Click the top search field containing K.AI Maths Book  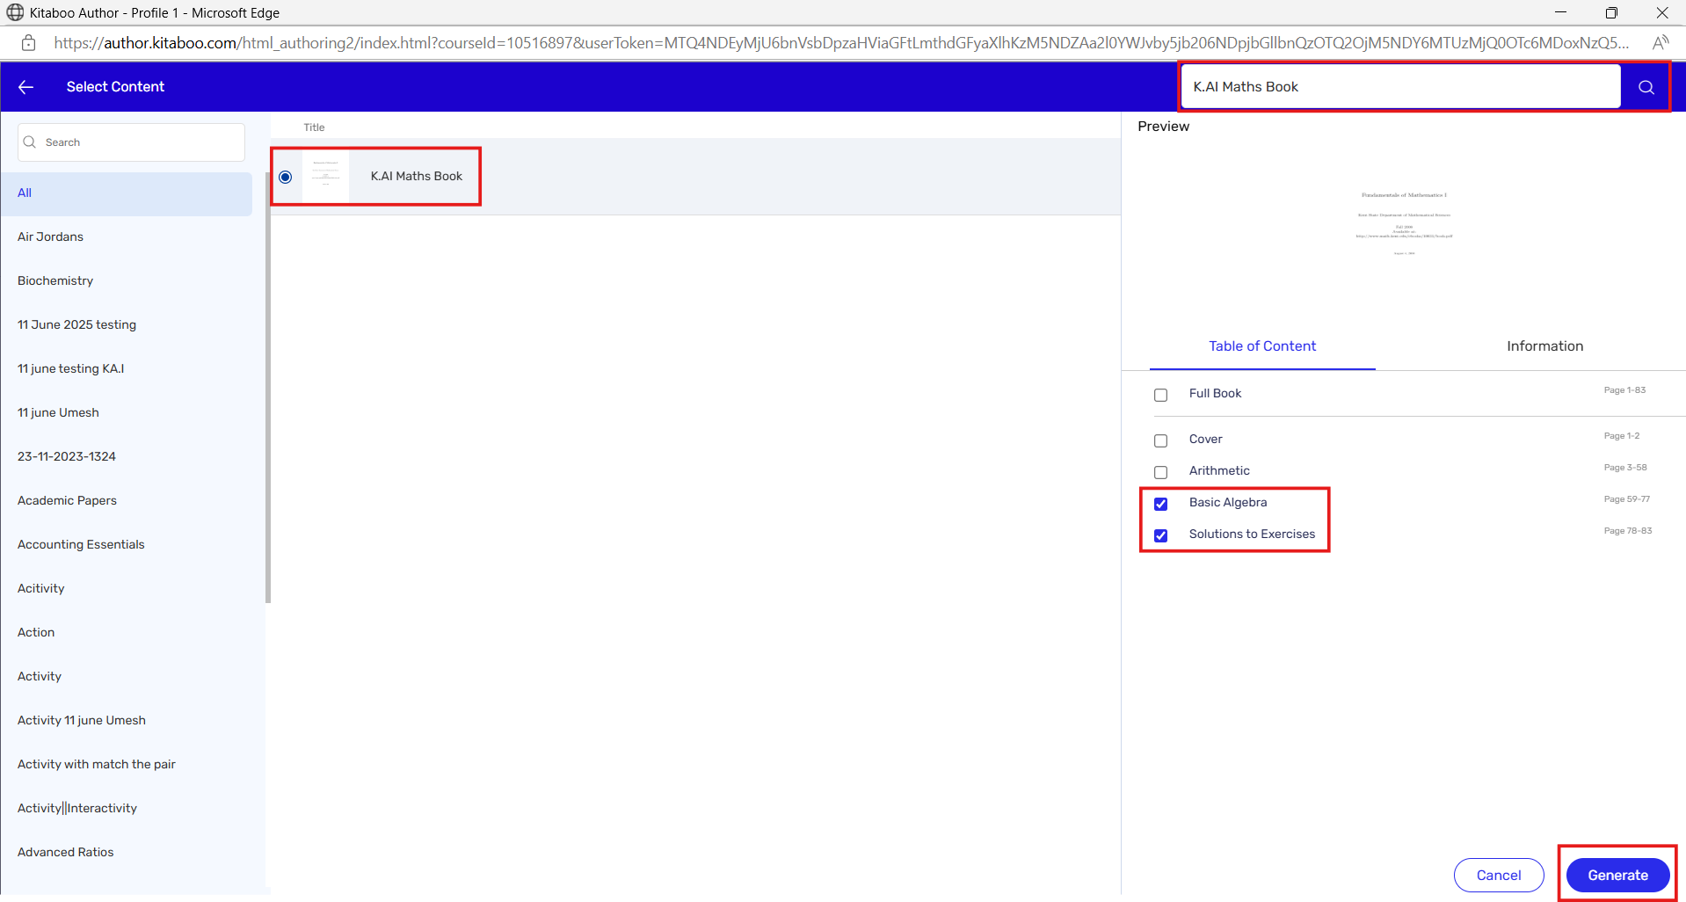(x=1400, y=86)
